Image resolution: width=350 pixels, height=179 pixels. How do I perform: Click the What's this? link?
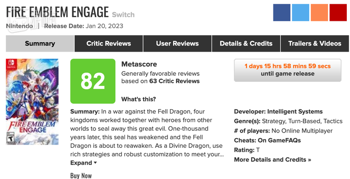139,99
